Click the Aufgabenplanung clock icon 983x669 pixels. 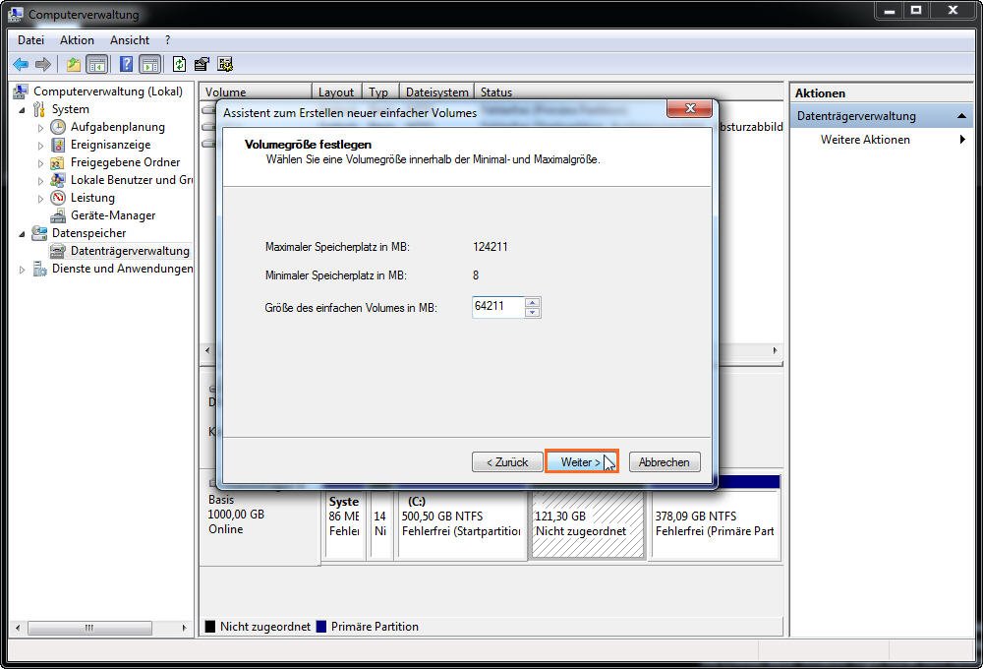point(58,127)
